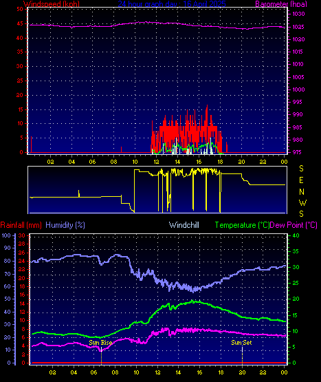The image size is (321, 382).
Task: Click the 12 hour label under wind graph
Action: [156, 162]
